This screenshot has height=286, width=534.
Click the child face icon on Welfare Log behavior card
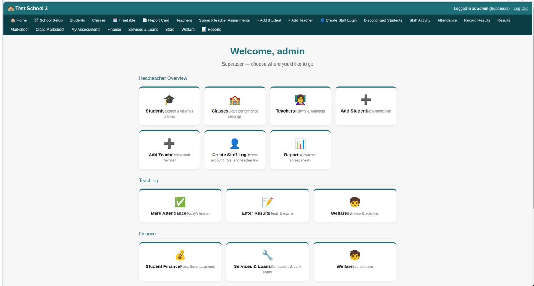[x=355, y=255]
